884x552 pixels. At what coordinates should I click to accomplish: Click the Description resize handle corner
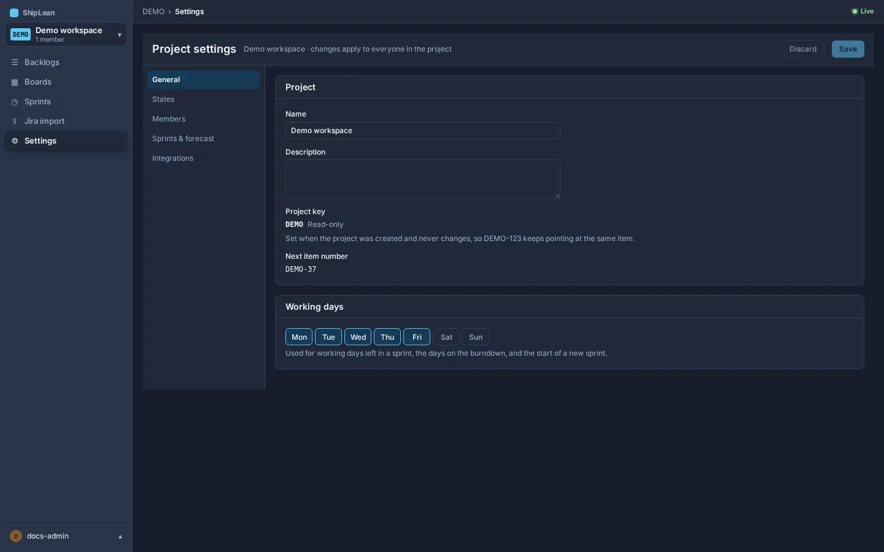557,196
